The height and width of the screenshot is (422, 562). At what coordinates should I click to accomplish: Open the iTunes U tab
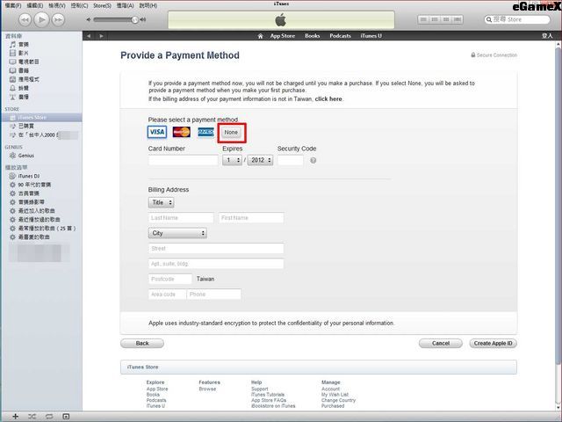pos(371,36)
